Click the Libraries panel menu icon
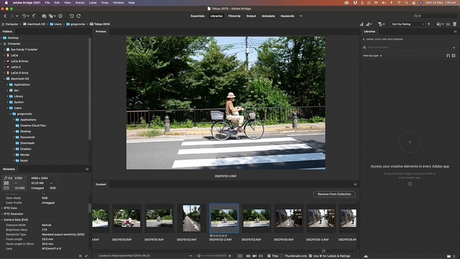 [x=455, y=32]
